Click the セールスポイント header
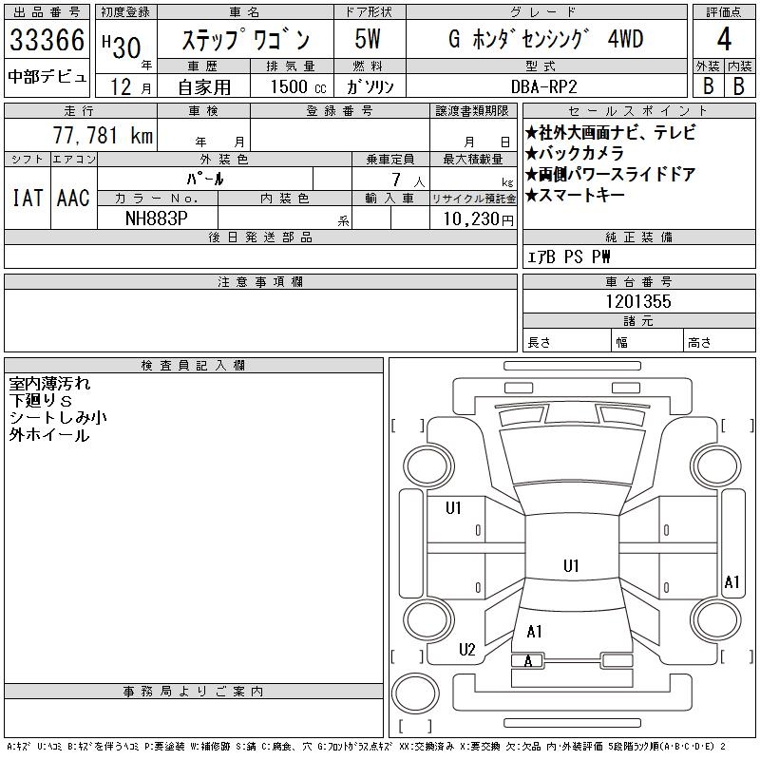Screen dimensions: 760x760 tap(638, 111)
